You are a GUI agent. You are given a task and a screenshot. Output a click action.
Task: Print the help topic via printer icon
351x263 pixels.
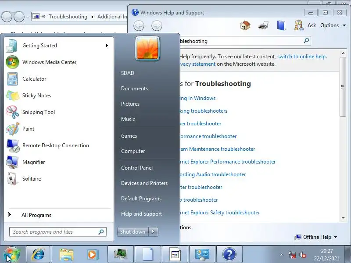pos(263,25)
